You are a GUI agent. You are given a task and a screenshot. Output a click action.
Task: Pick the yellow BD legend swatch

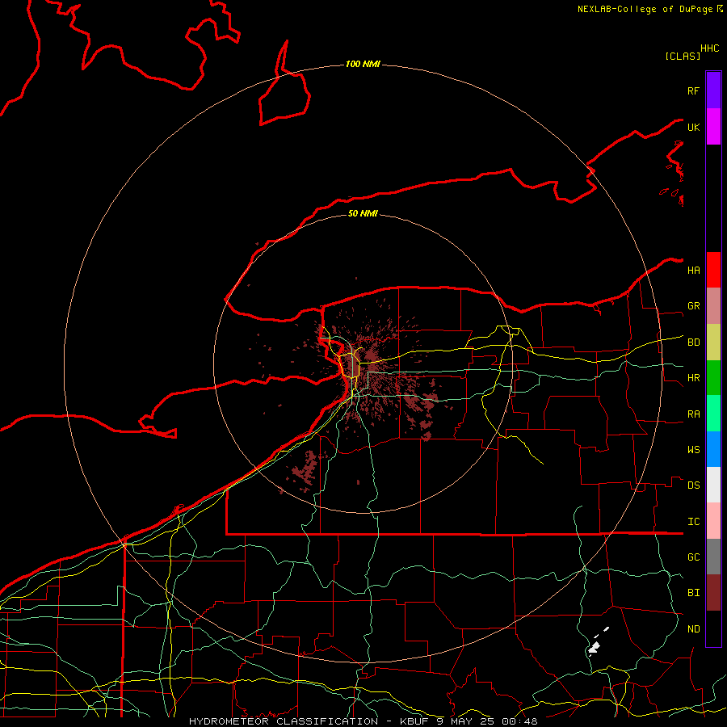click(x=713, y=342)
